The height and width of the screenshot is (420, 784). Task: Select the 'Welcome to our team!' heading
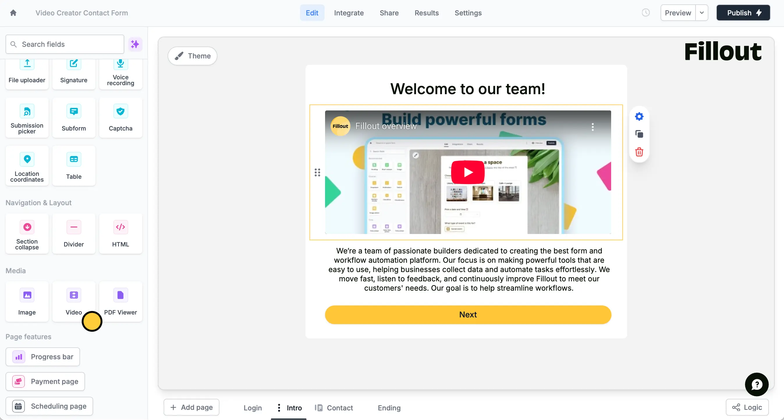[x=467, y=89]
